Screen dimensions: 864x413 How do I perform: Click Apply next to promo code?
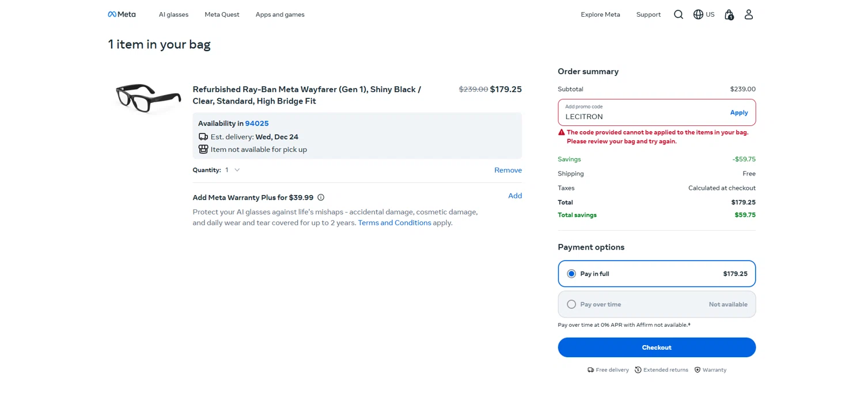(739, 113)
